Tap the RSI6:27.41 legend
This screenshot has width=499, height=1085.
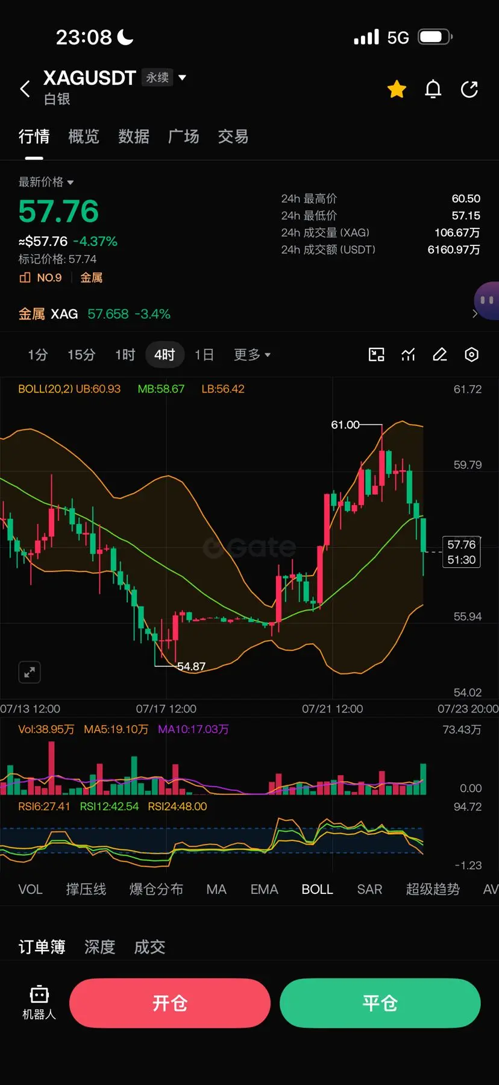pyautogui.click(x=44, y=807)
